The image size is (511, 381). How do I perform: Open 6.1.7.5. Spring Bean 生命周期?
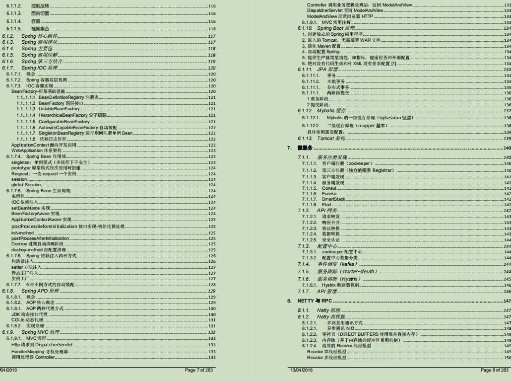point(111,191)
